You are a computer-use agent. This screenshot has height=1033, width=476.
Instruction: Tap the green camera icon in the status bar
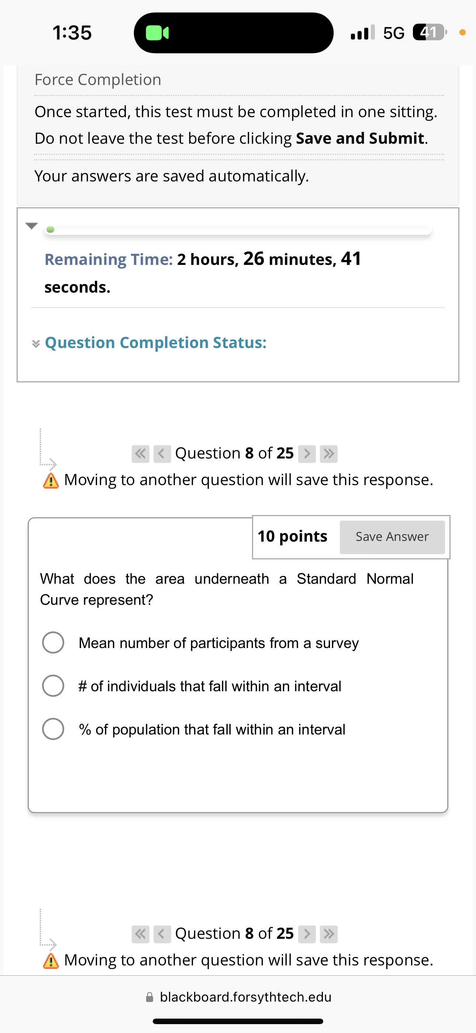coord(157,33)
